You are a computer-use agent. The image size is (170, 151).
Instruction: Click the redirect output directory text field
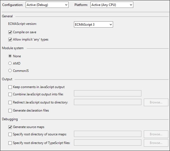[x=108, y=102]
